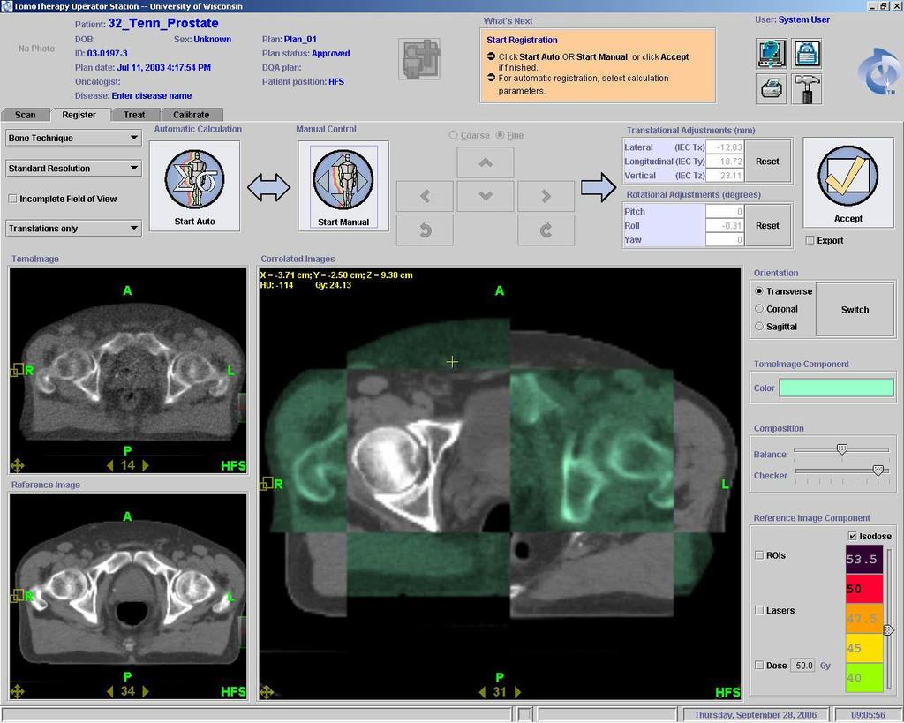Select Transverse orientation

click(x=759, y=291)
